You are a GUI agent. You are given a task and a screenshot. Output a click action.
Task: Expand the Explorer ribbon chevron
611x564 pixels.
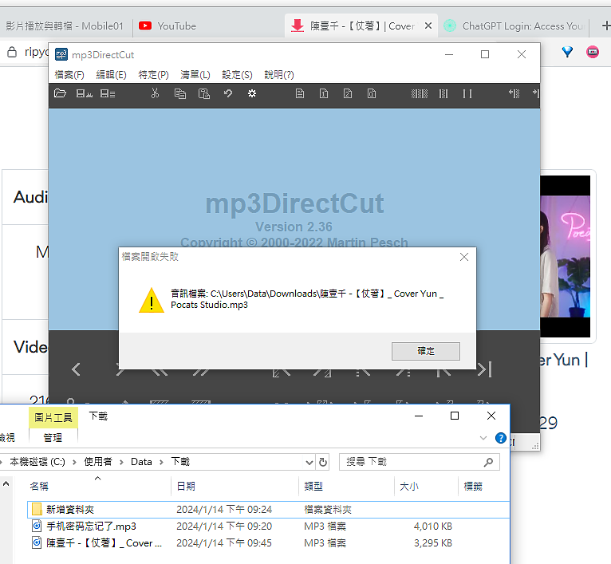click(x=483, y=438)
